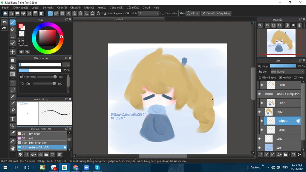
Task: Click the export/share toolbar icon
Action: point(11,13)
